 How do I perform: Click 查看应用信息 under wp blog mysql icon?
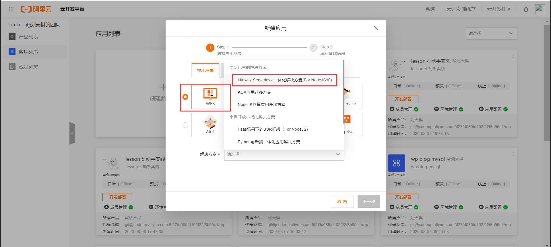[x=397, y=175]
